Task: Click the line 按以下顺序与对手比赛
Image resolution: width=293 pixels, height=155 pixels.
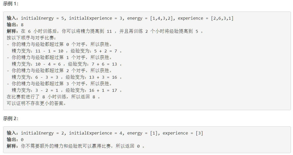Action: pyautogui.click(x=31, y=38)
